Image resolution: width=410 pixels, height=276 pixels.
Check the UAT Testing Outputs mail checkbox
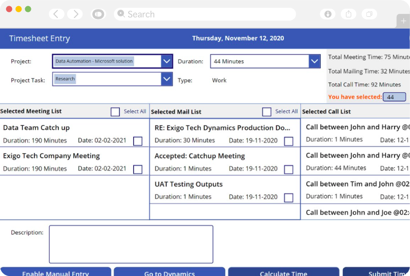[x=289, y=197]
